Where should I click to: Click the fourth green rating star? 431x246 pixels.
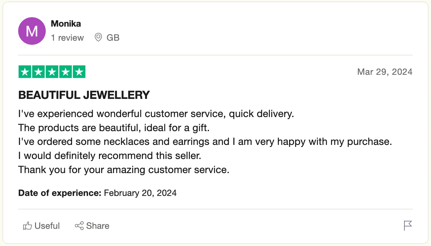65,72
